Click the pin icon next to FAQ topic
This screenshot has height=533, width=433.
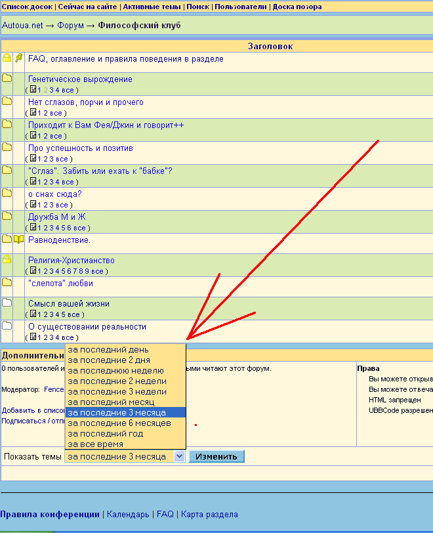pos(18,58)
